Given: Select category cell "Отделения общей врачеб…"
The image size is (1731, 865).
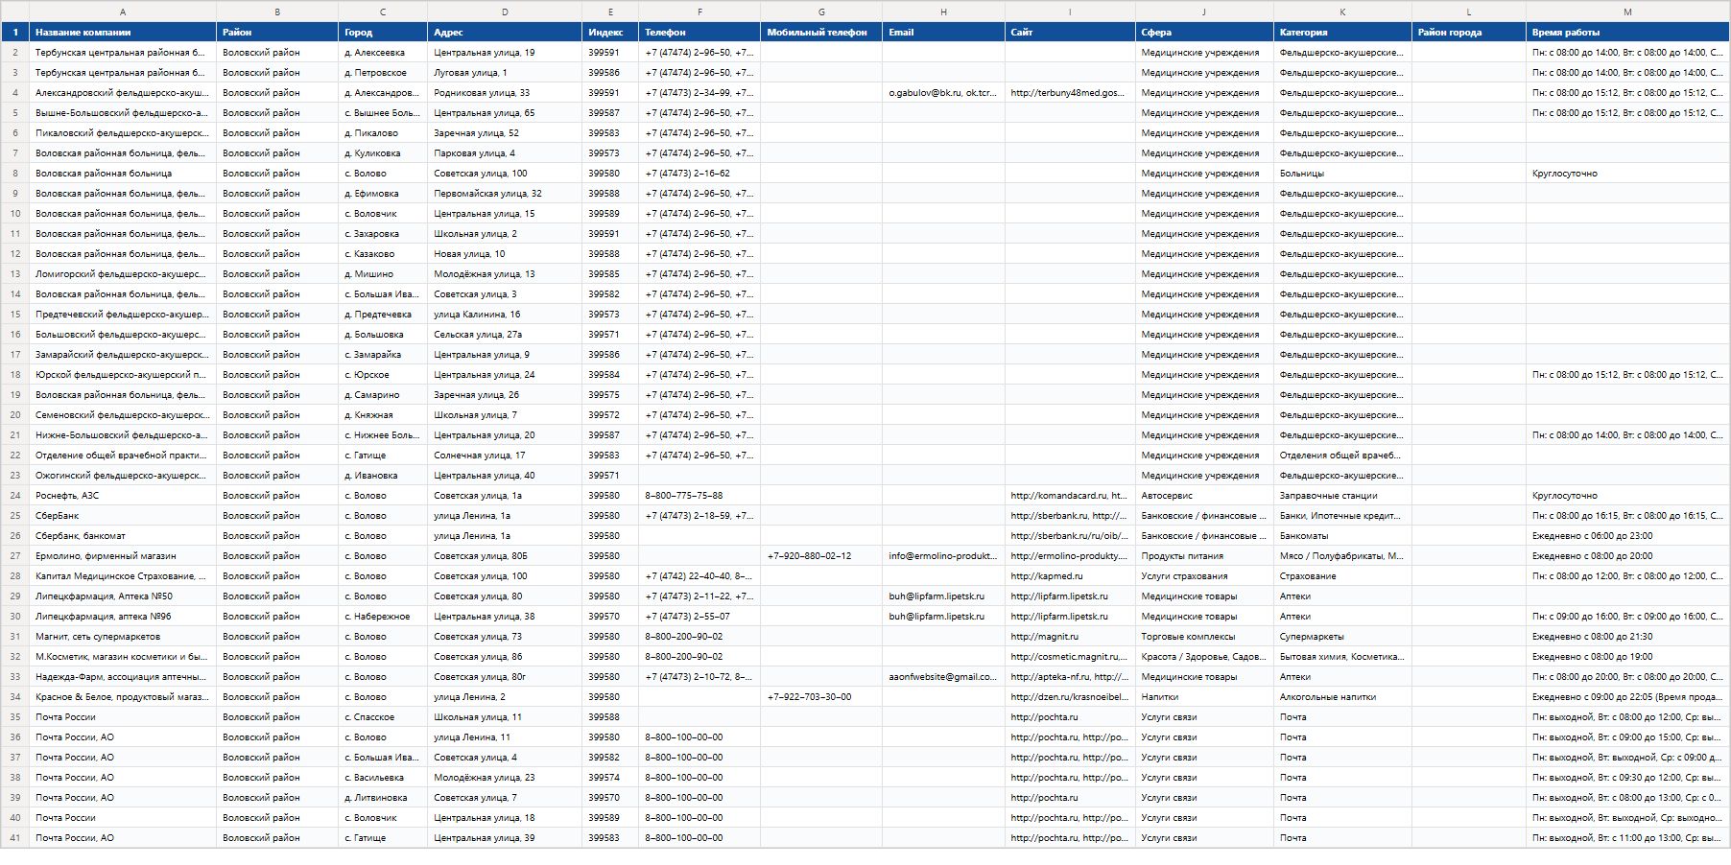Looking at the screenshot, I should point(1342,456).
